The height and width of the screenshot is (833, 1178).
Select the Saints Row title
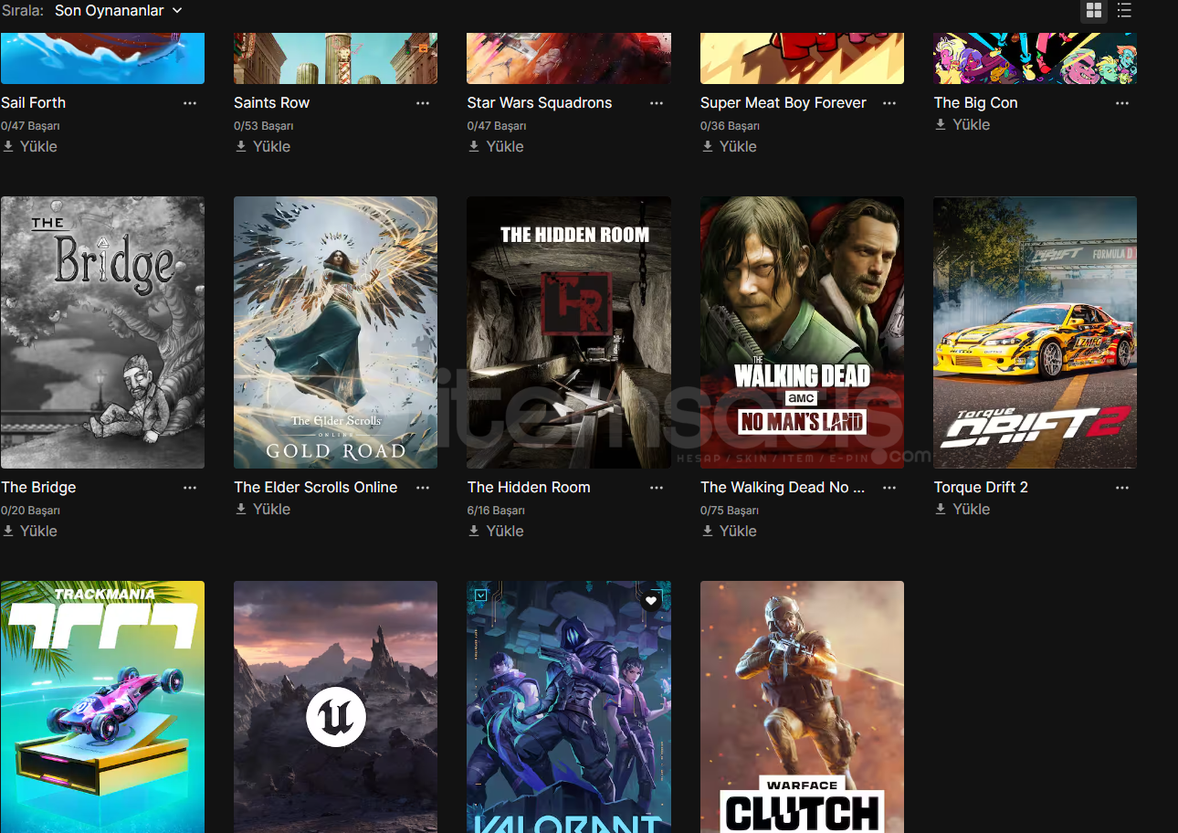click(272, 103)
